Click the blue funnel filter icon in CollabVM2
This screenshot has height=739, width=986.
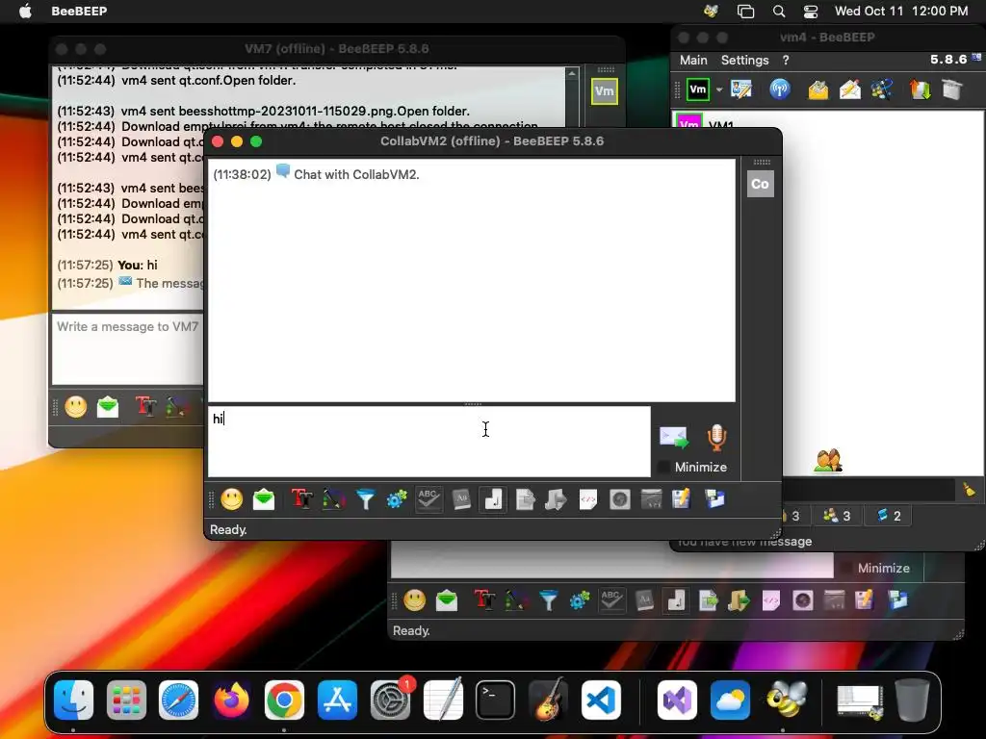(x=365, y=499)
